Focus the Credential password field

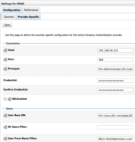[x=115, y=81]
